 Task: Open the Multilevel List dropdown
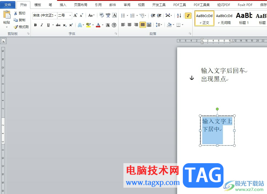143,16
